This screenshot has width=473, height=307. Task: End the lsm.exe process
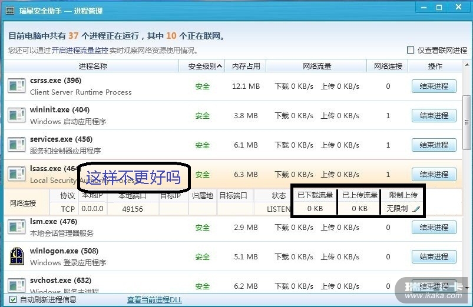[434, 227]
